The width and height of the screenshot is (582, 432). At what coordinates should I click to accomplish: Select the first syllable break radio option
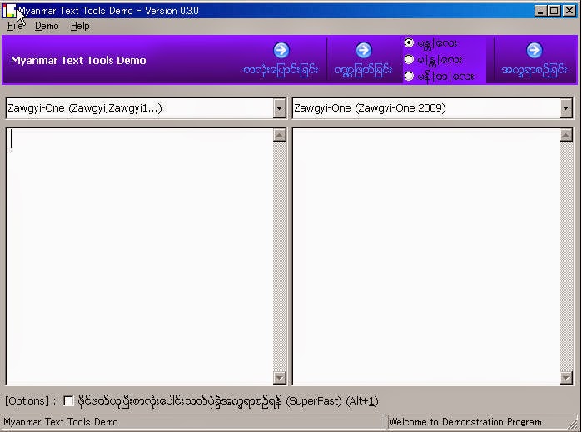tap(409, 43)
